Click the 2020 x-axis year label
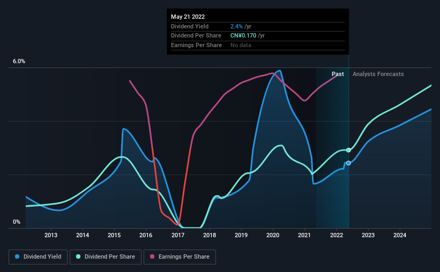This screenshot has height=272, width=440. pos(273,235)
